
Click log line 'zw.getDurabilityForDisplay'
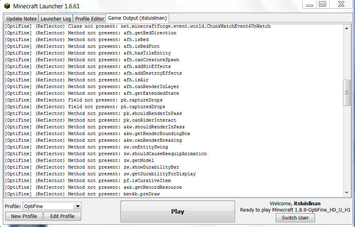point(100,174)
